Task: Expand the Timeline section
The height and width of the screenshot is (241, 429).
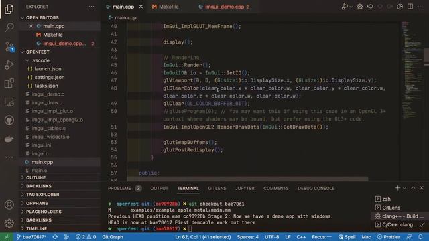Action: tap(36, 229)
